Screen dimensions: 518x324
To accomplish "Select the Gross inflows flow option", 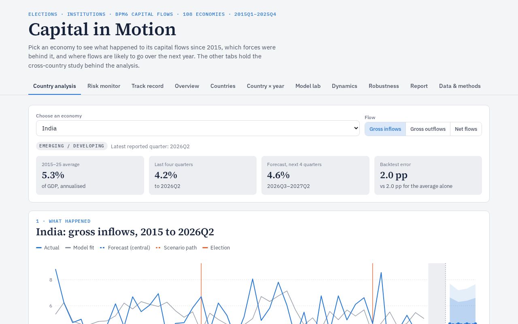I will pyautogui.click(x=385, y=129).
